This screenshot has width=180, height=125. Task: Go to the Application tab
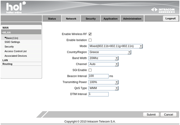pyautogui.click(x=110, y=19)
